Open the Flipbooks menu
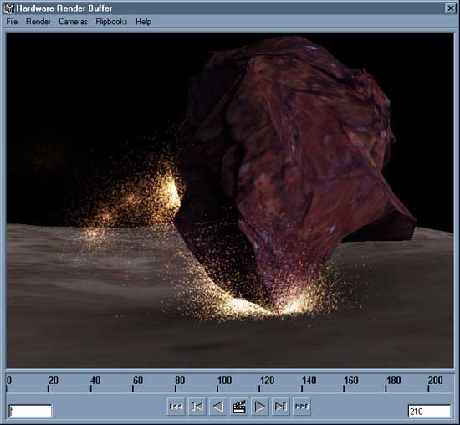The image size is (460, 425). [x=111, y=22]
